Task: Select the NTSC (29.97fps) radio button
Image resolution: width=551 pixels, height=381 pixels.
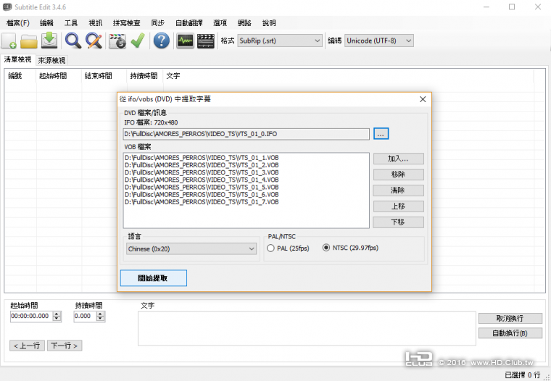Action: click(326, 248)
